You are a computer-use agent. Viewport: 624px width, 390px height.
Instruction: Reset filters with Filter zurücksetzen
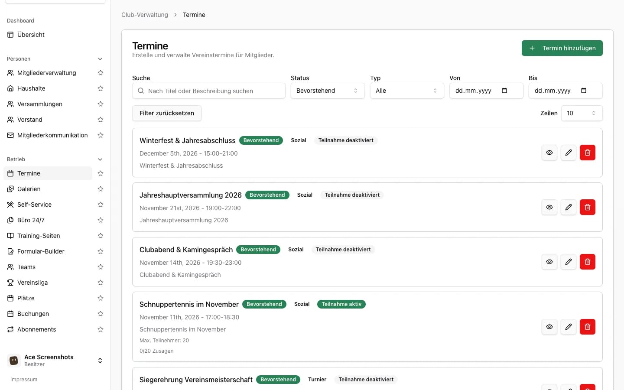point(167,113)
